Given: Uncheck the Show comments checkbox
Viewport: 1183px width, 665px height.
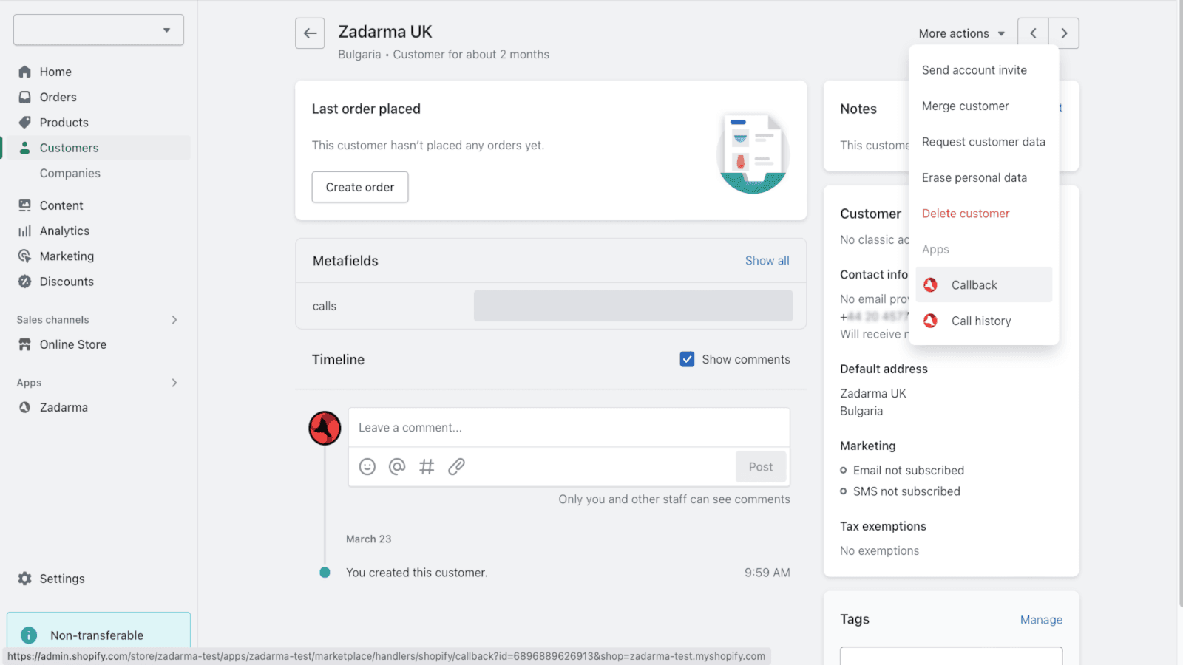Looking at the screenshot, I should click(x=687, y=359).
